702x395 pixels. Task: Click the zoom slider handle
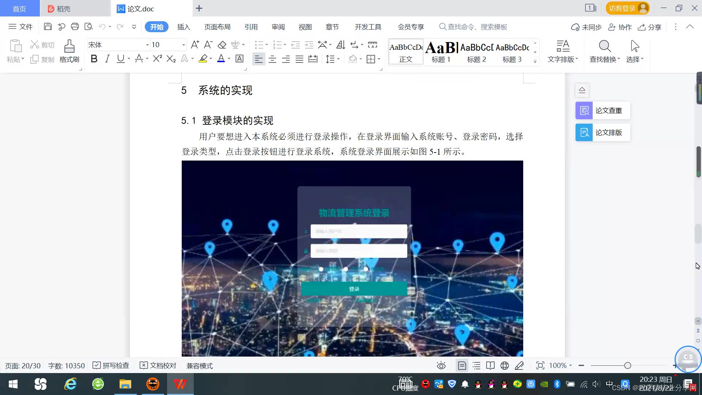[x=628, y=365]
